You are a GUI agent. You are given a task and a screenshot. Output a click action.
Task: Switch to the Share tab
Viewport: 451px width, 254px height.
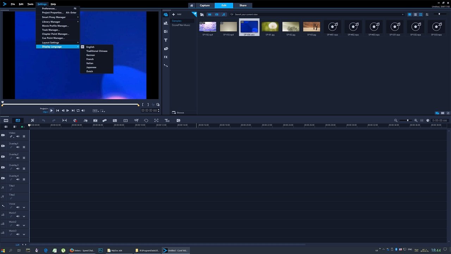pyautogui.click(x=243, y=6)
